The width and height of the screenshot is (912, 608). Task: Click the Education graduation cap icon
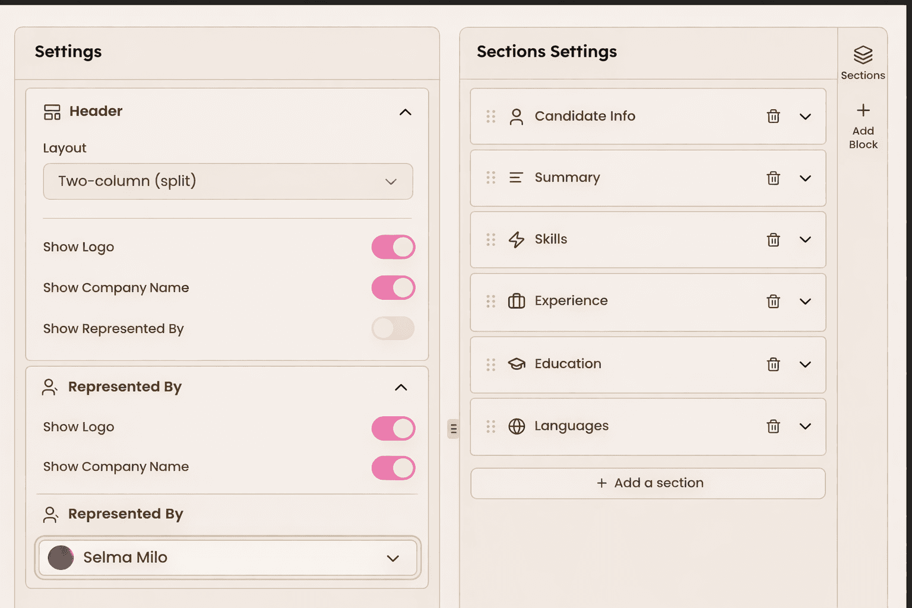click(x=517, y=364)
